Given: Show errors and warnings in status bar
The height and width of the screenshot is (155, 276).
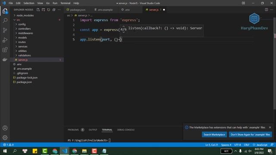Looking at the screenshot, I should coord(8,145).
